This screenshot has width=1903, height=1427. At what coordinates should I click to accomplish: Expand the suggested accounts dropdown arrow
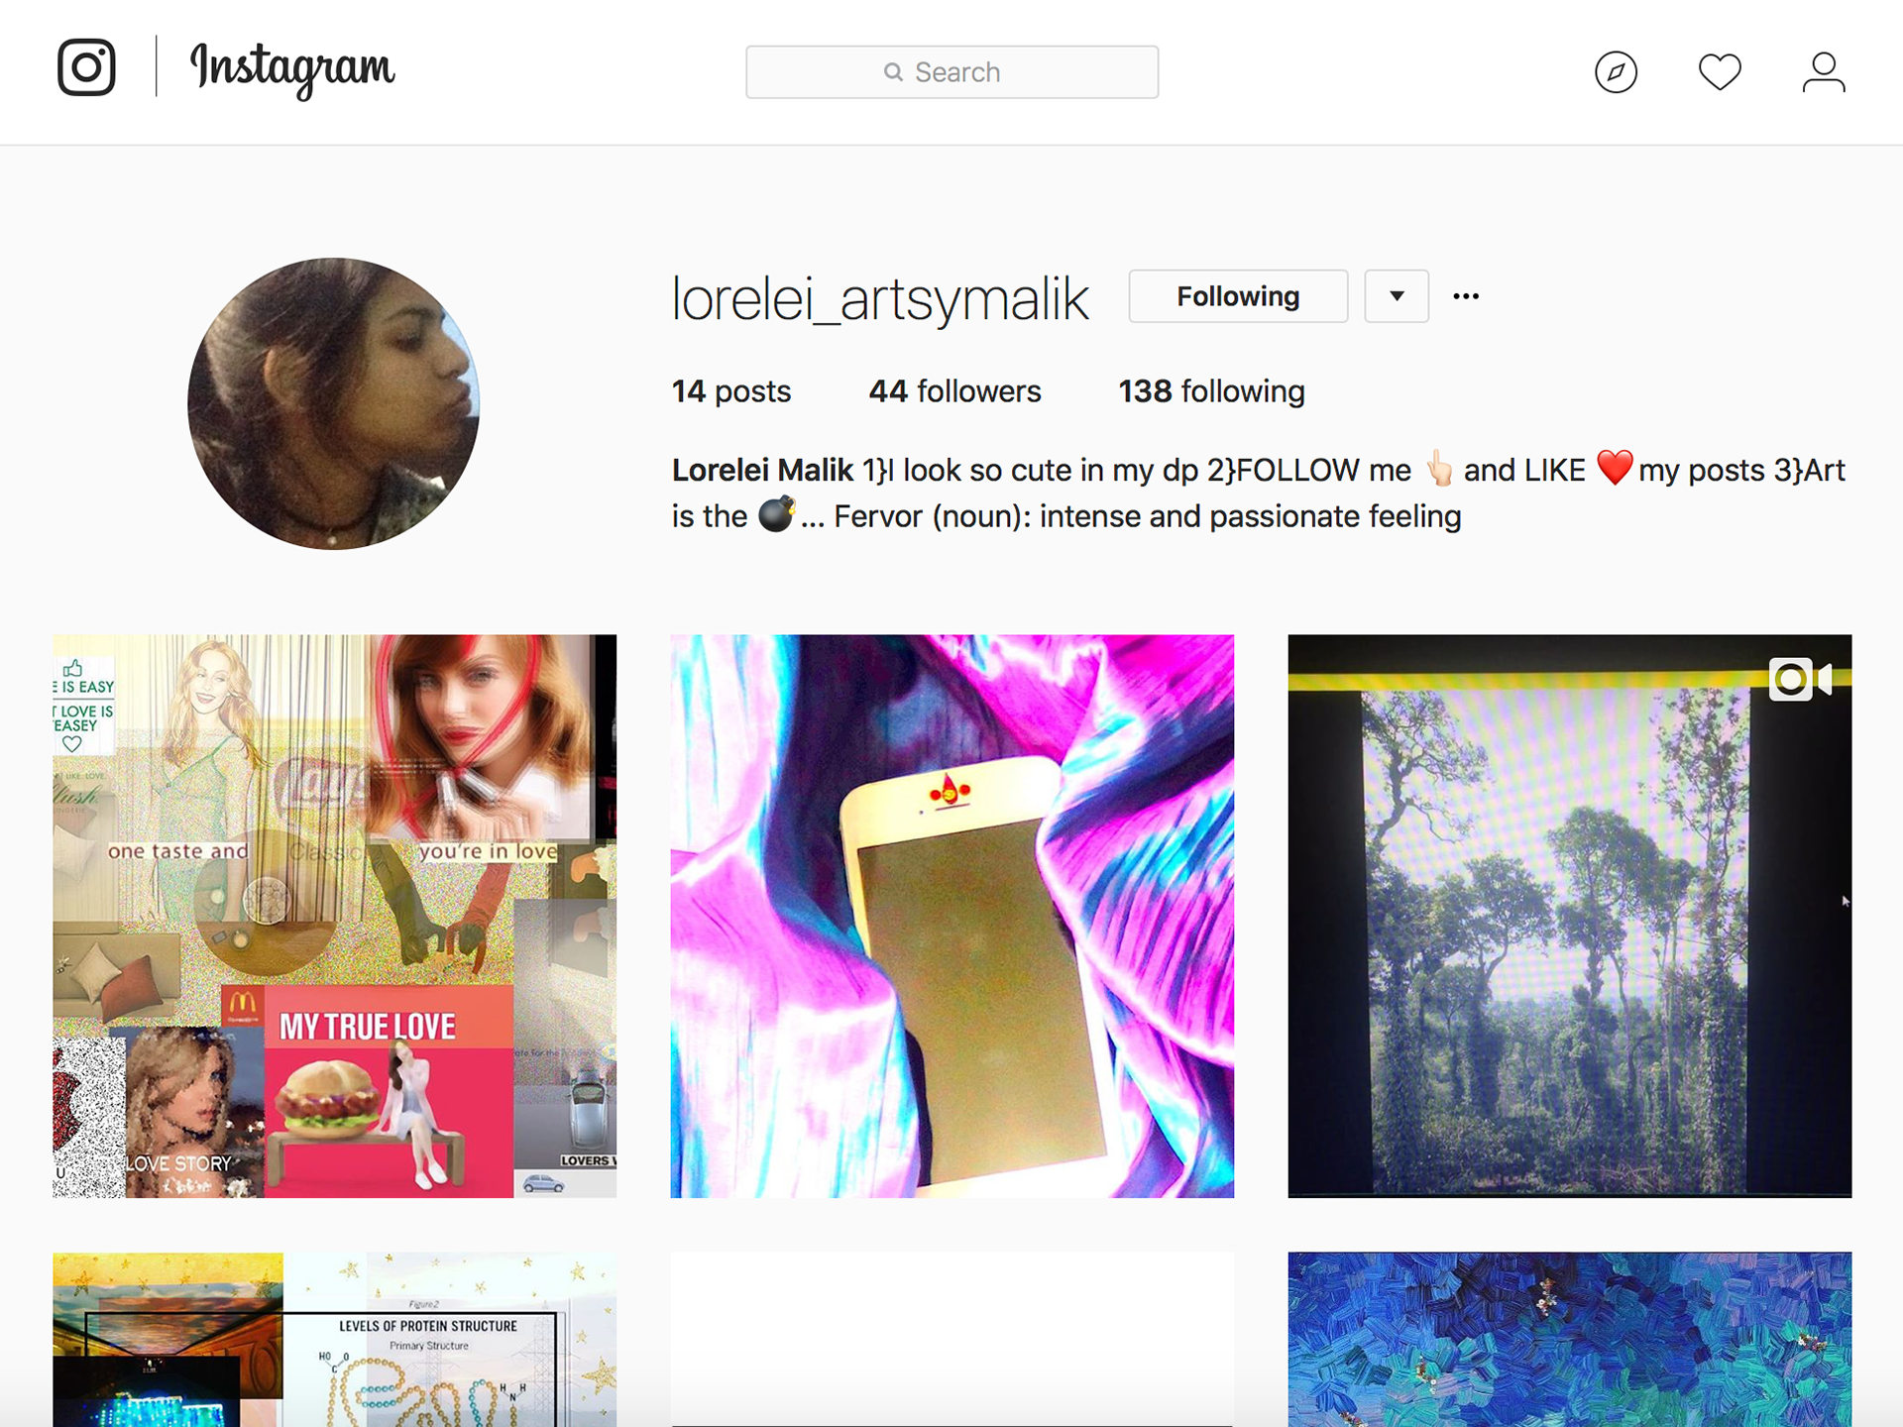(1397, 296)
